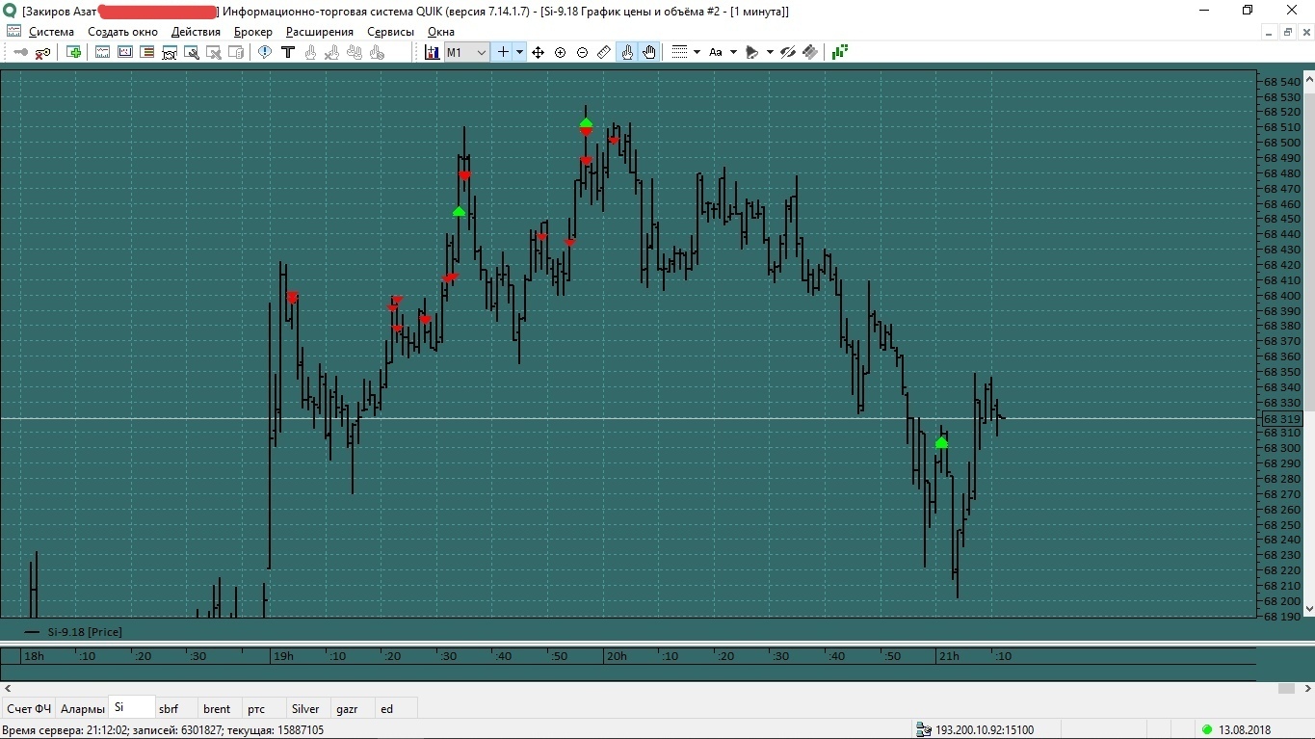Click the horizontal scrollbar left arrow
The image size is (1315, 739).
click(8, 688)
